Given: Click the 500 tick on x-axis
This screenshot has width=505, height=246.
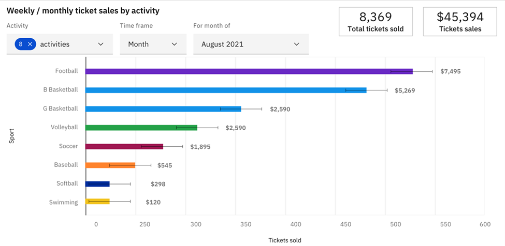Looking at the screenshot, I should pos(396,224).
